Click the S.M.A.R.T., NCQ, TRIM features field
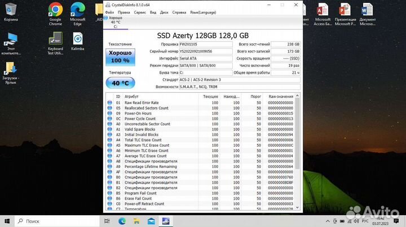Screen dimensions: 406x227 pos(240,87)
